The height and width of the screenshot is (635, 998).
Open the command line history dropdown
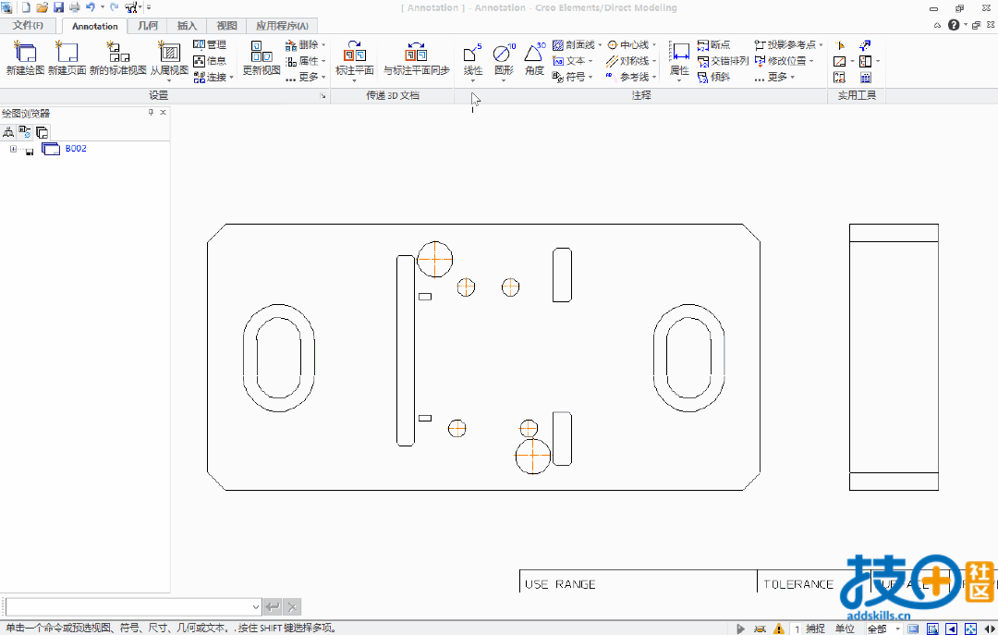[x=255, y=607]
